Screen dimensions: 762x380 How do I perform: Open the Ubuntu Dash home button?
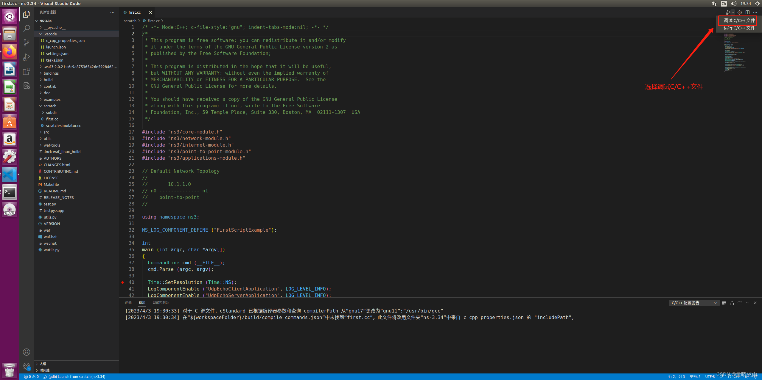tap(10, 17)
